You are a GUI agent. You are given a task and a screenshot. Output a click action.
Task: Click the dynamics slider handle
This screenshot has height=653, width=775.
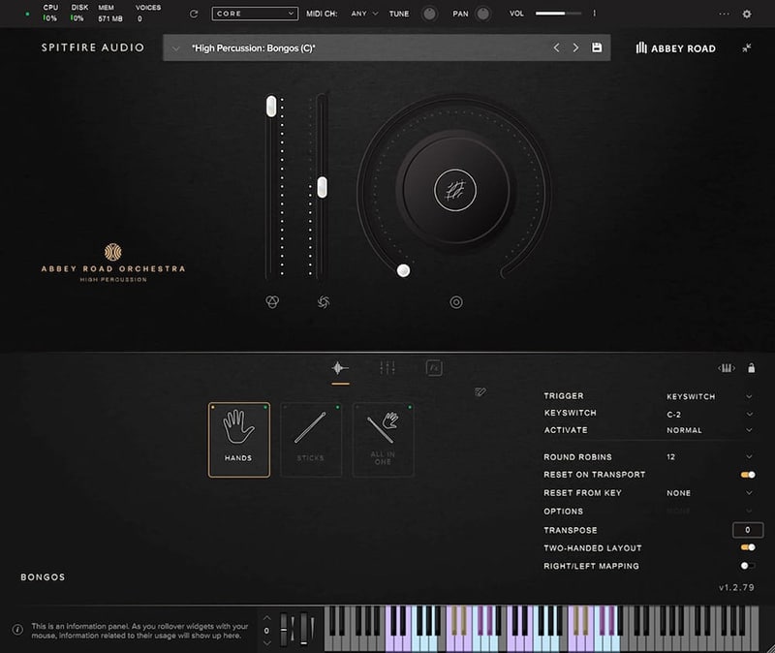coord(323,187)
